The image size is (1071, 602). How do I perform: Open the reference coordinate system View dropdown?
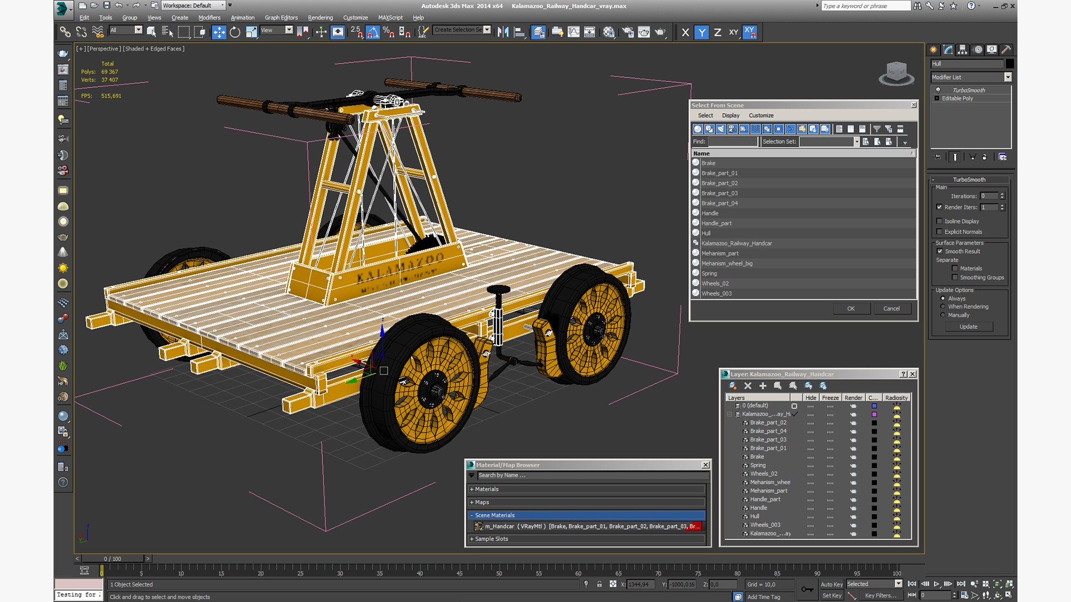point(276,30)
